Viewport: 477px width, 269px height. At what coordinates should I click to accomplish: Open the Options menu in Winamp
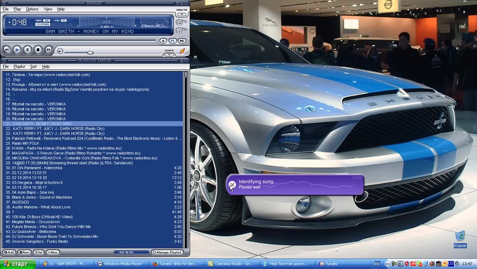tap(32, 9)
